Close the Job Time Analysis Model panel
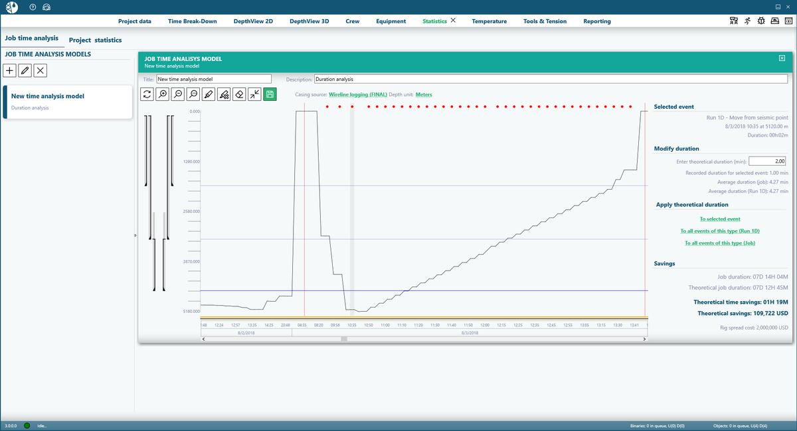The width and height of the screenshot is (797, 431). (x=782, y=58)
